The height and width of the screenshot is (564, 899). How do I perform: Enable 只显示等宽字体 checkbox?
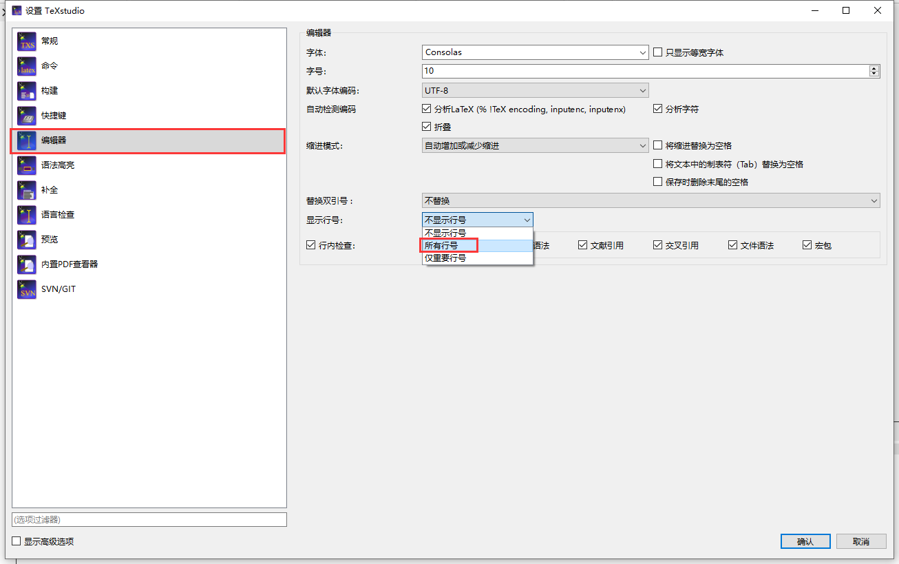coord(657,52)
